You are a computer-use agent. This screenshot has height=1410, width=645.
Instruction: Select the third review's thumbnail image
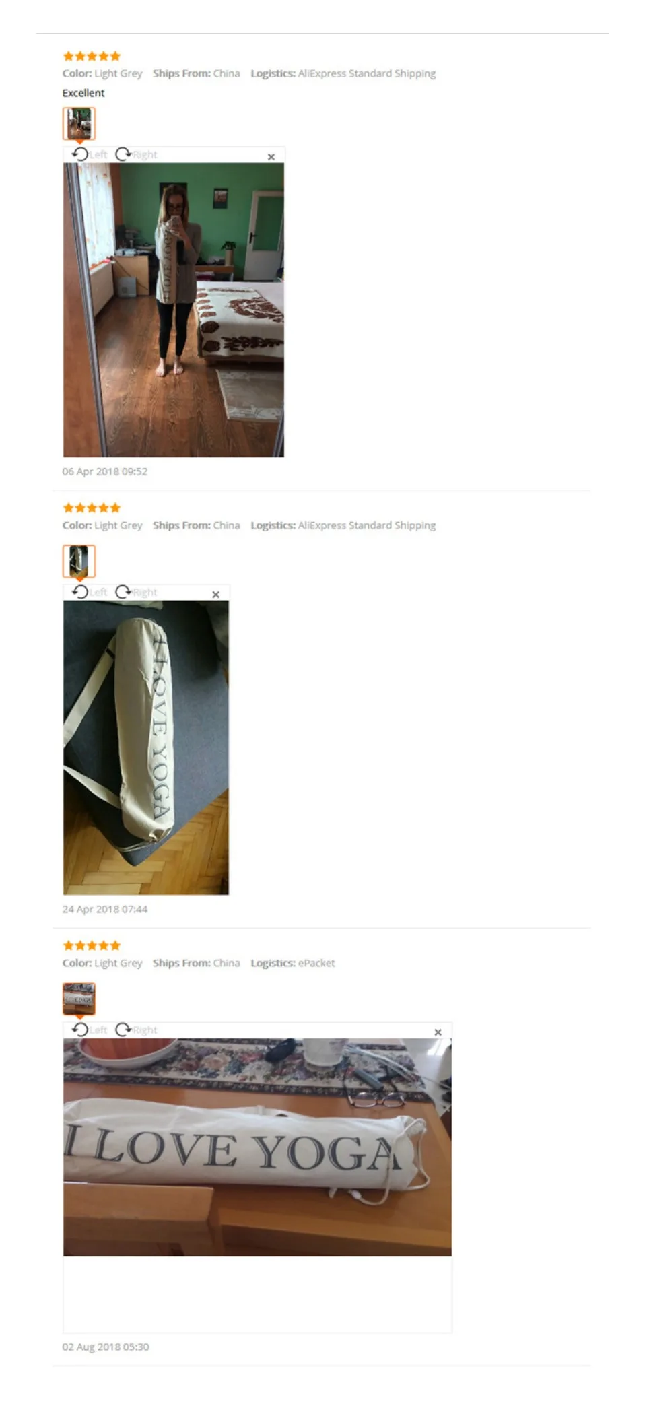tap(79, 999)
